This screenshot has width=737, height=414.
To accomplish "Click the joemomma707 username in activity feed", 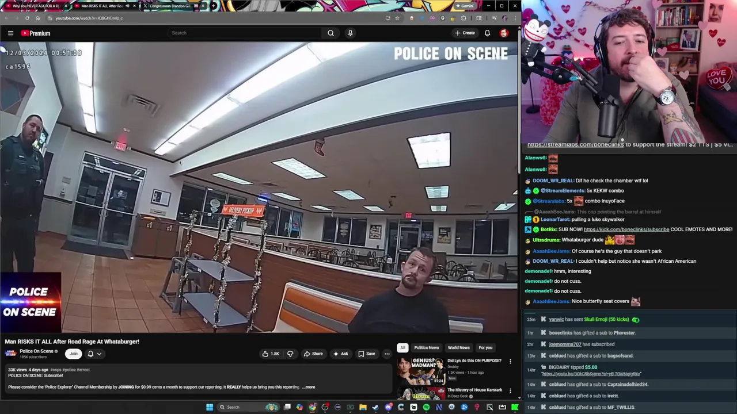I will [x=565, y=344].
